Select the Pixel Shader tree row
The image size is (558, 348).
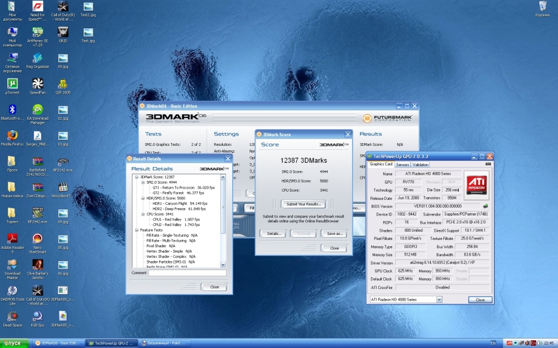161,246
